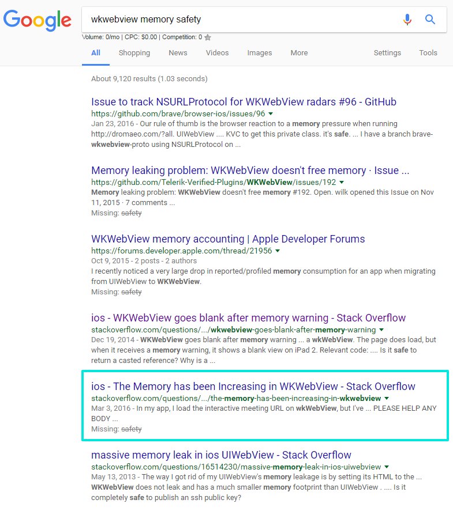453x511 pixels.
Task: Click the massive-memory-leak-in-ios-uiwebview URL text
Action: 236,467
